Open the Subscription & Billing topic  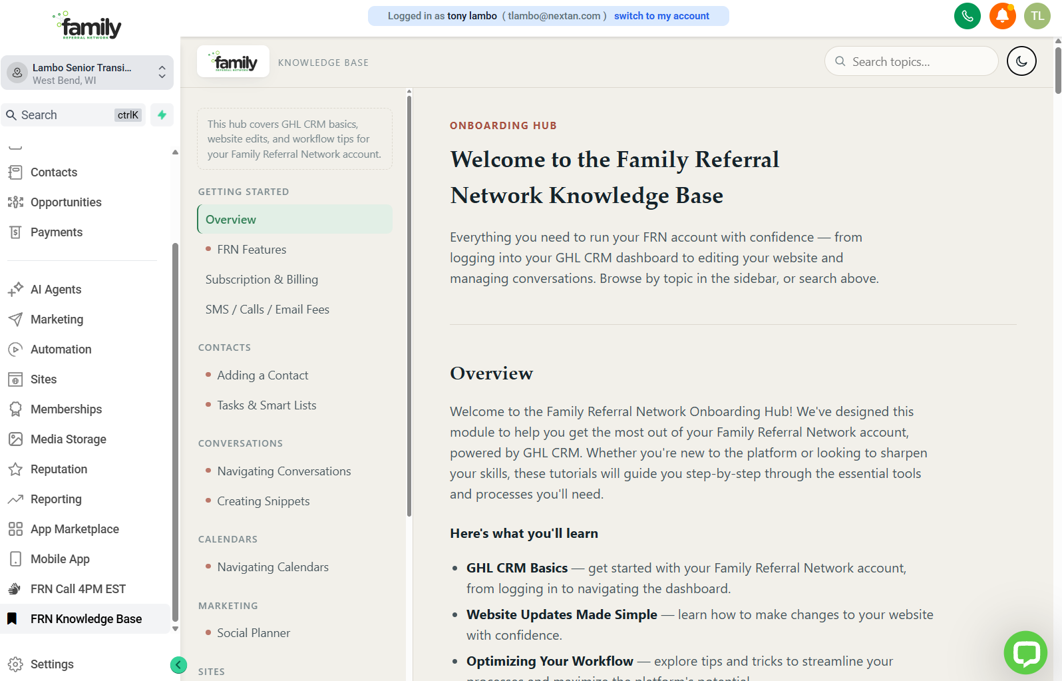(262, 280)
